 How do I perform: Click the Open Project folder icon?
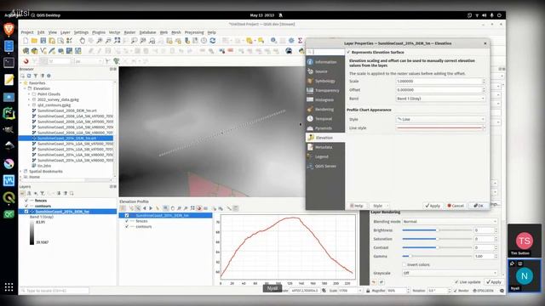[x=34, y=41]
